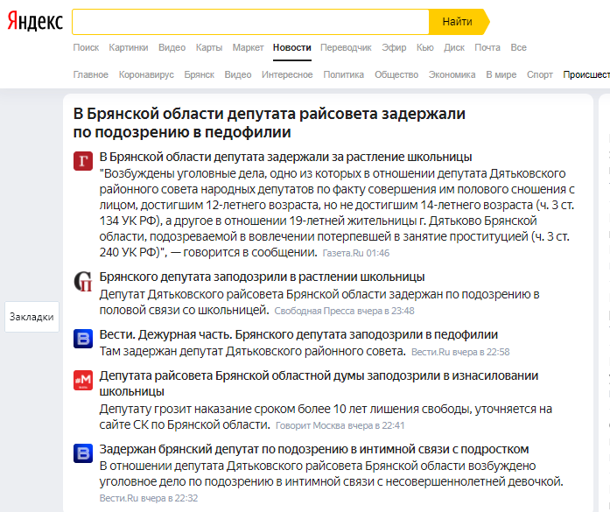
Task: Click Вести icon beside Дежурная часть headline
Action: coord(83,339)
